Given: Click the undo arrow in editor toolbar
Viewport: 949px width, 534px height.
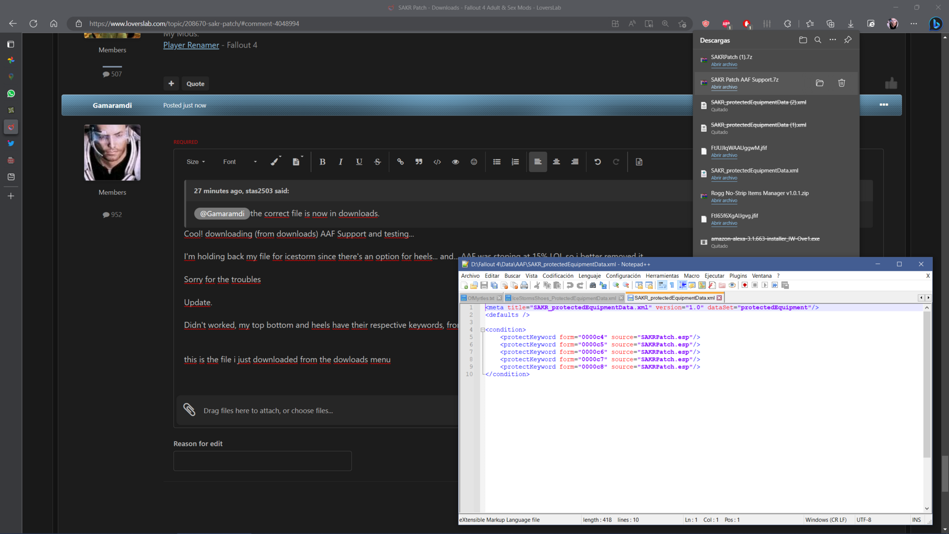Looking at the screenshot, I should click(x=598, y=162).
